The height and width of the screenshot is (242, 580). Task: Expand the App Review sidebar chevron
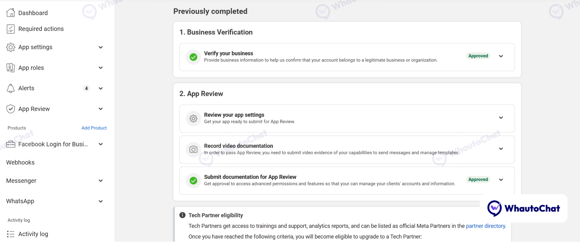tap(101, 109)
